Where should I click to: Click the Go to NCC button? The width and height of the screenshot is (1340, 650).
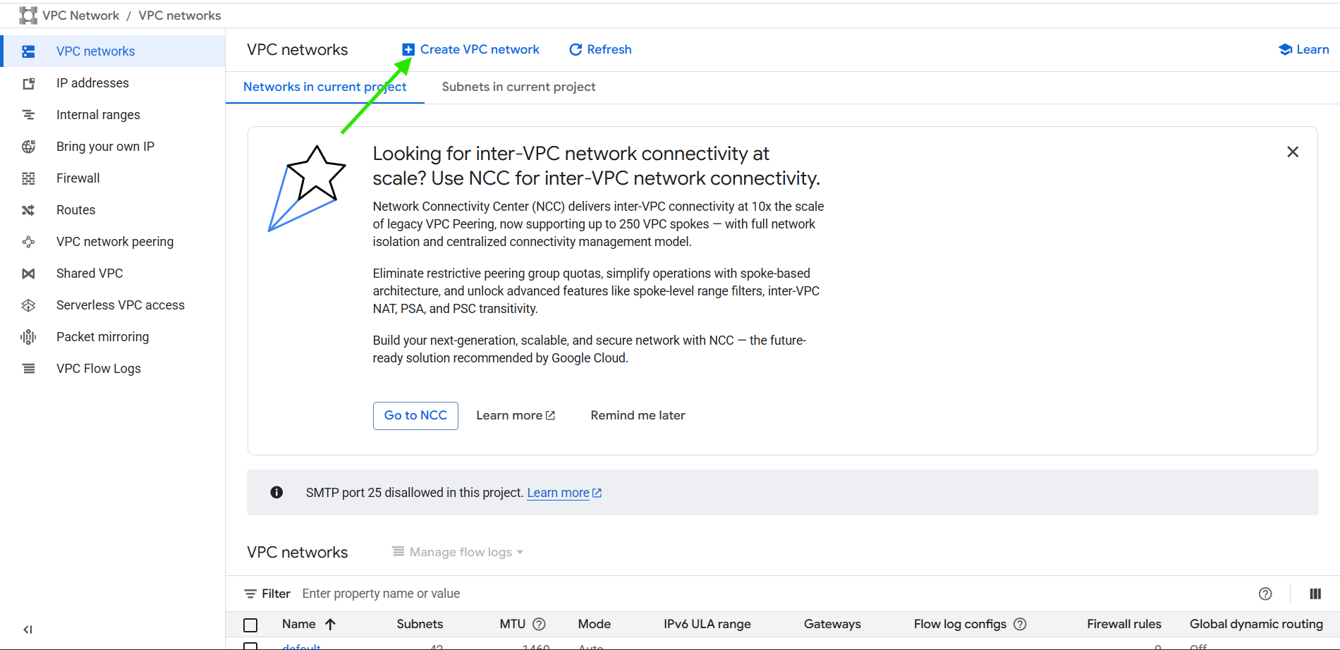(x=415, y=415)
